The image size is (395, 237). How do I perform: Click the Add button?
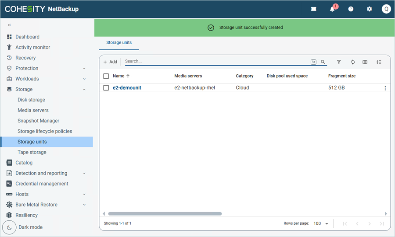tap(110, 62)
